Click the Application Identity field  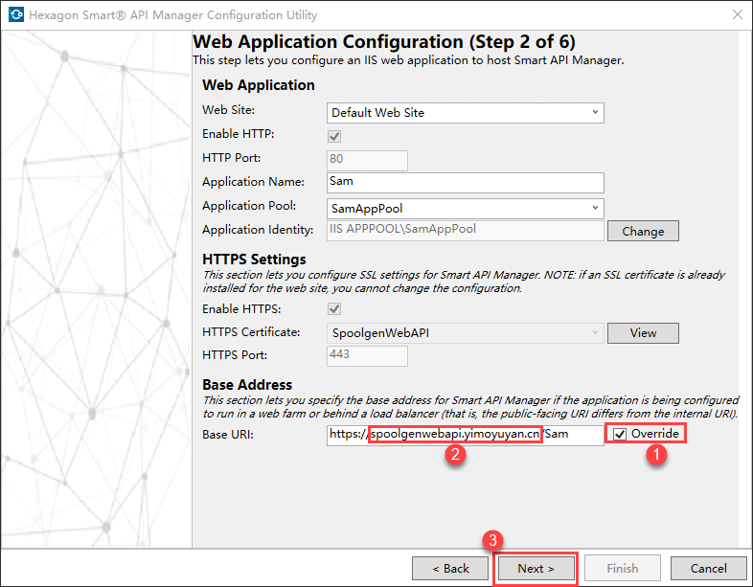tap(465, 230)
